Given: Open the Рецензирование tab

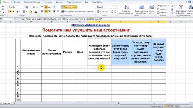Looking at the screenshot, I should (74, 2).
